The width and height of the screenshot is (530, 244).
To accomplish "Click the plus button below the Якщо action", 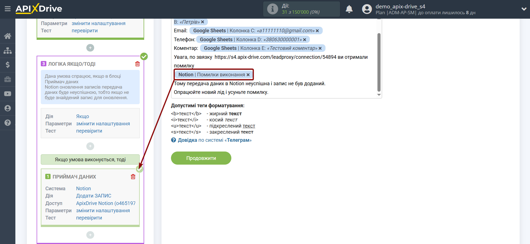I will coord(90,146).
